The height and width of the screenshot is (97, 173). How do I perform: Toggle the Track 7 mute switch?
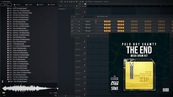coord(85,47)
